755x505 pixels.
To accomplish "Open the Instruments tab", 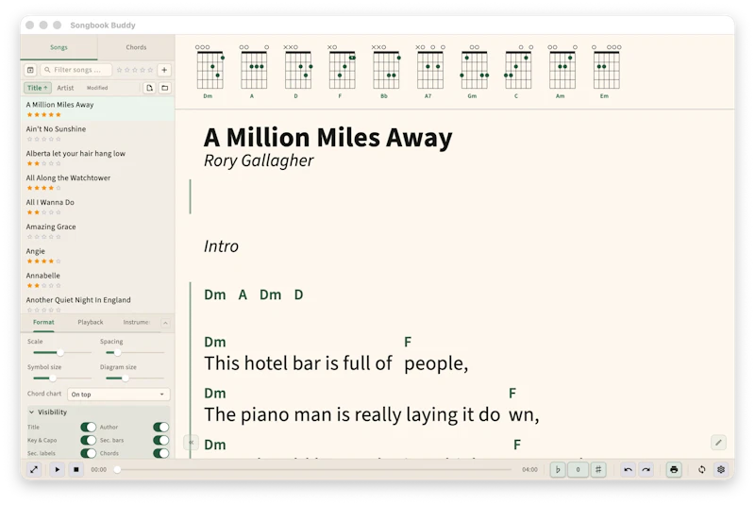I will point(136,322).
